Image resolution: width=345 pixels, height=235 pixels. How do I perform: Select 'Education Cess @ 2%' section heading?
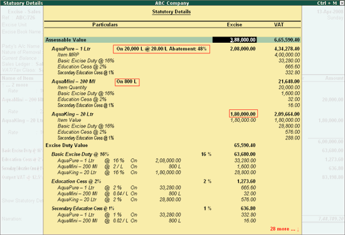(76, 181)
